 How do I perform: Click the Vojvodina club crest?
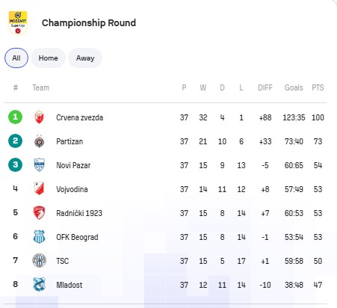click(x=39, y=188)
